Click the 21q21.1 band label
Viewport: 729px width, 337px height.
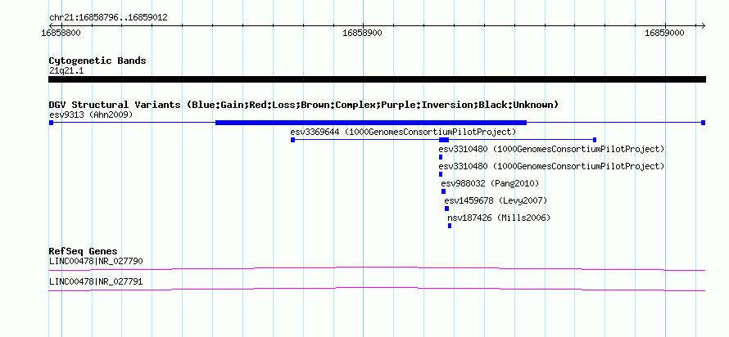(x=66, y=71)
